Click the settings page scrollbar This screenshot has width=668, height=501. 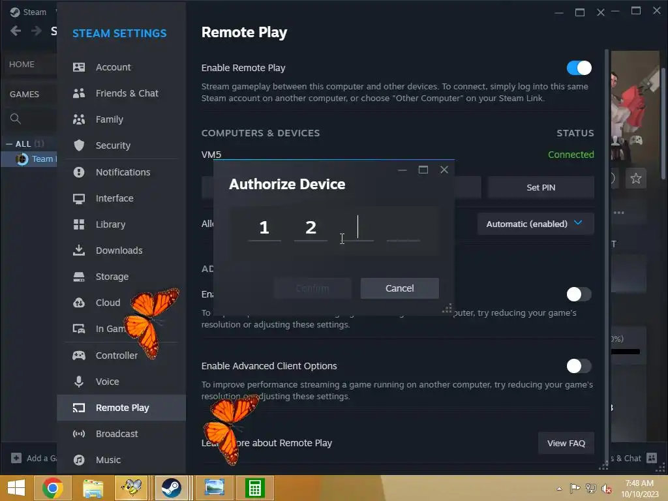point(607,256)
